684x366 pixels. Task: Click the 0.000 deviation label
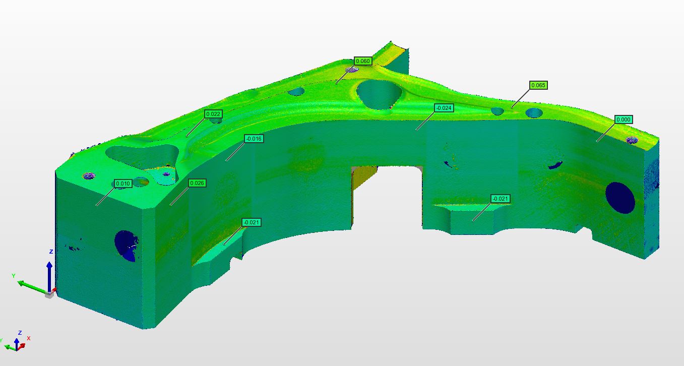coord(624,119)
